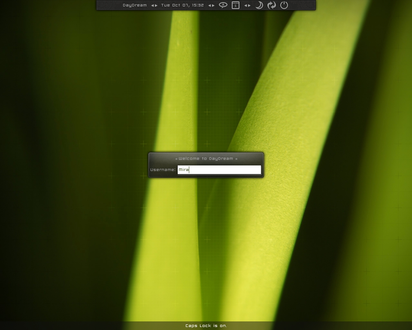
Task: Click the 'Caps Lock is on.' message
Action: coord(206,326)
